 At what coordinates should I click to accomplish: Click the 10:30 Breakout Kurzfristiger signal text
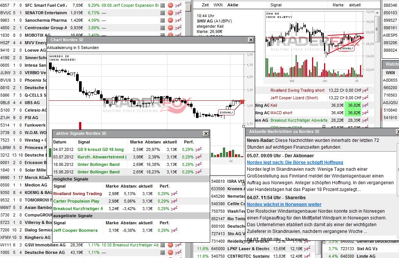pyautogui.click(x=130, y=245)
